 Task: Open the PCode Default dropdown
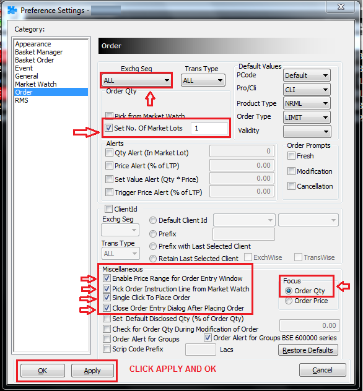click(x=307, y=75)
